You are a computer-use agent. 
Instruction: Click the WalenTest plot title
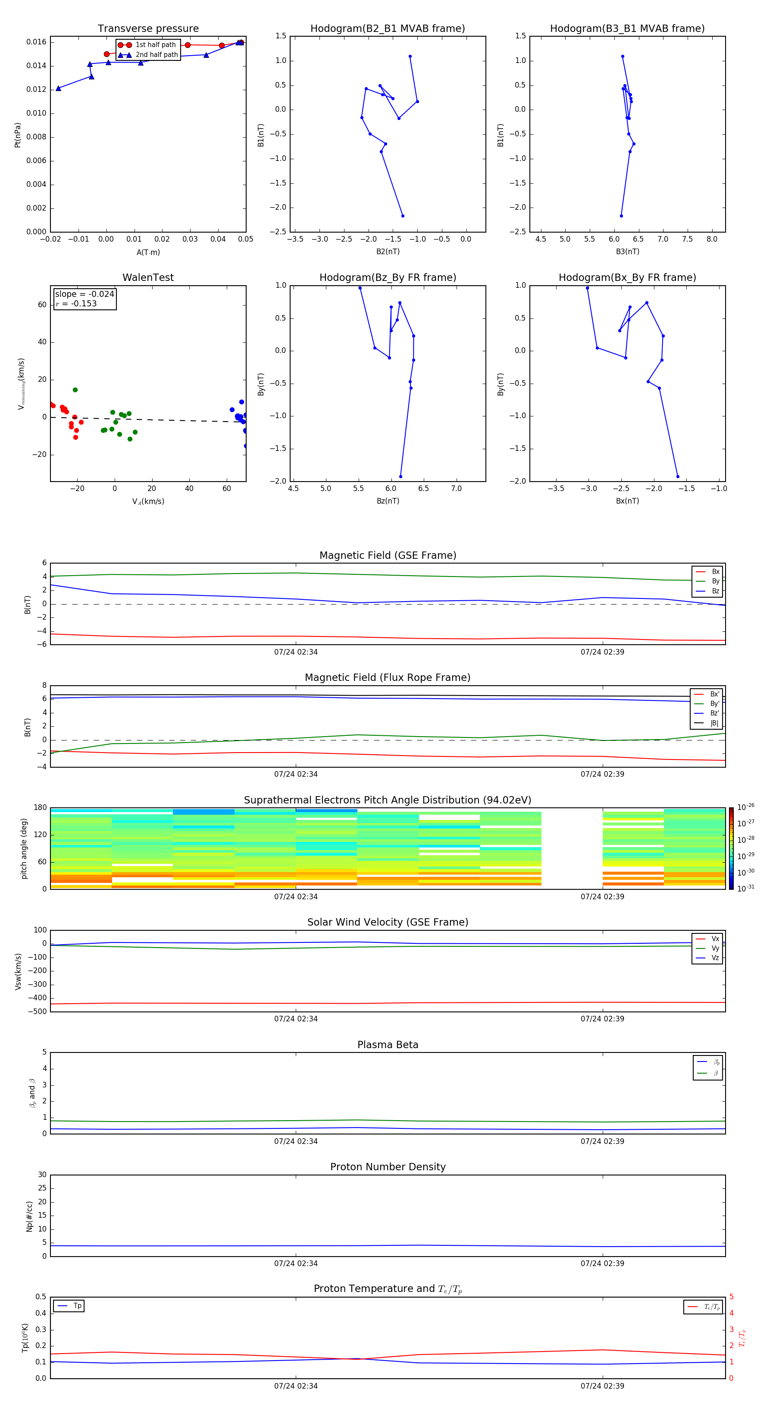point(148,277)
